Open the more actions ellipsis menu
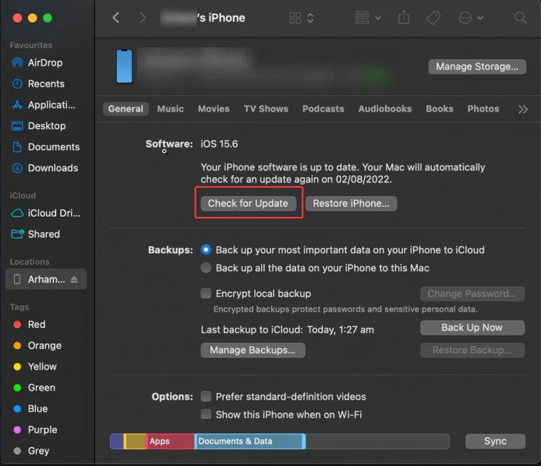 click(x=471, y=18)
